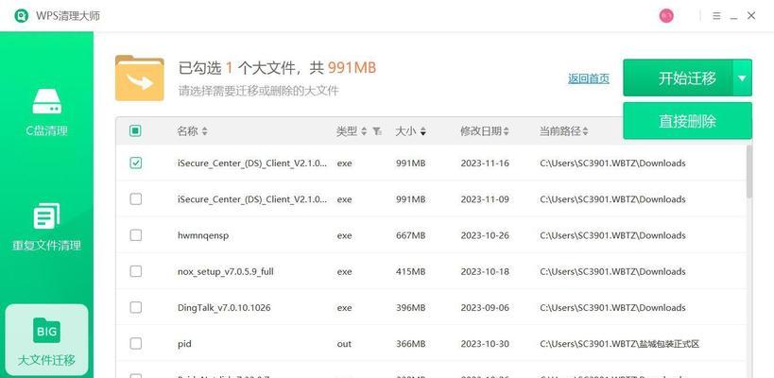Click the exe type cell of DingTalk row

click(344, 308)
